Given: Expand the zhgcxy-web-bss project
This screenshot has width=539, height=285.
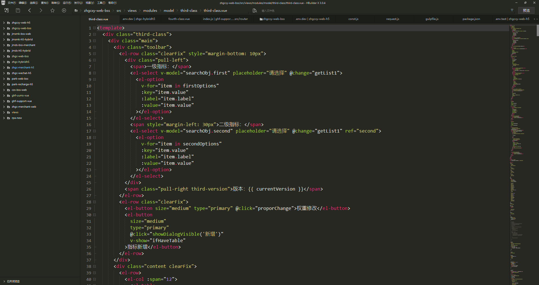Looking at the screenshot, I should pos(4,28).
